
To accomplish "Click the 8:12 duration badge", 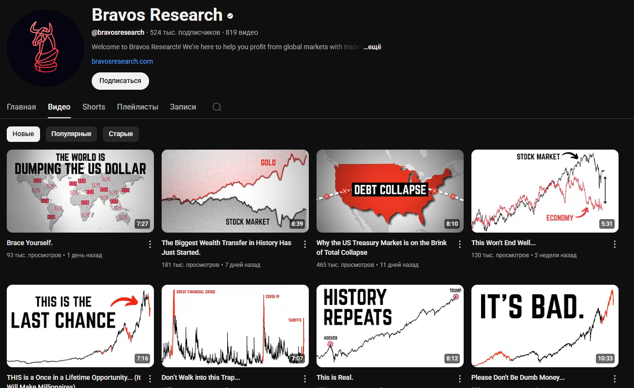I will 452,359.
